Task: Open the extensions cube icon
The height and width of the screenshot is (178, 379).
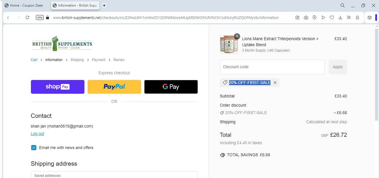Action: pos(370,17)
